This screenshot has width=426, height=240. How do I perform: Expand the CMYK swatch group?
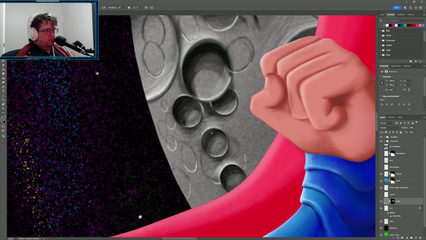380,36
